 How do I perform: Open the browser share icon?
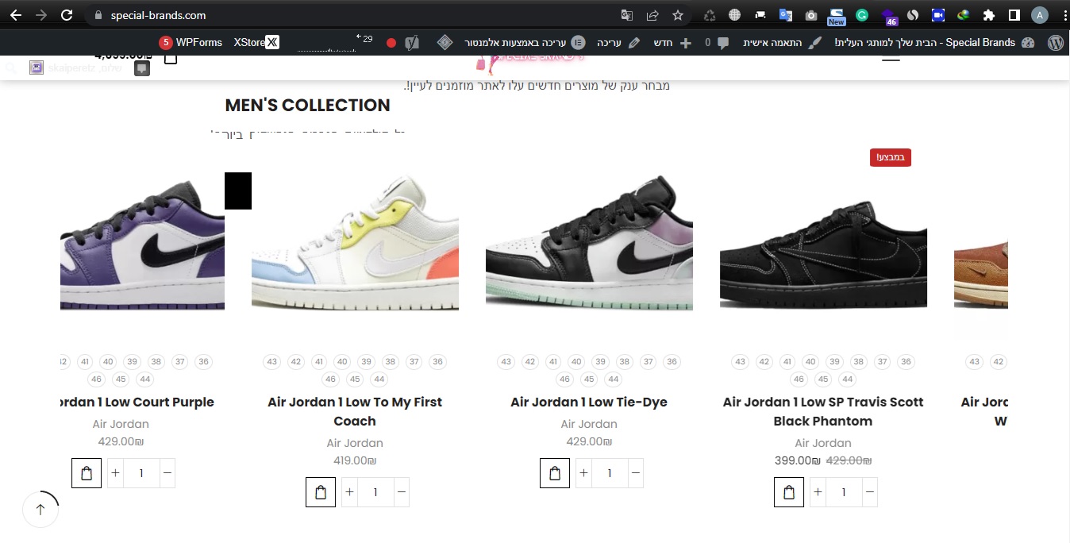[x=652, y=15]
